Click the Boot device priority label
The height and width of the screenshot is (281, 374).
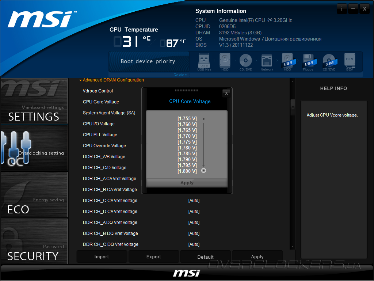[x=148, y=61]
